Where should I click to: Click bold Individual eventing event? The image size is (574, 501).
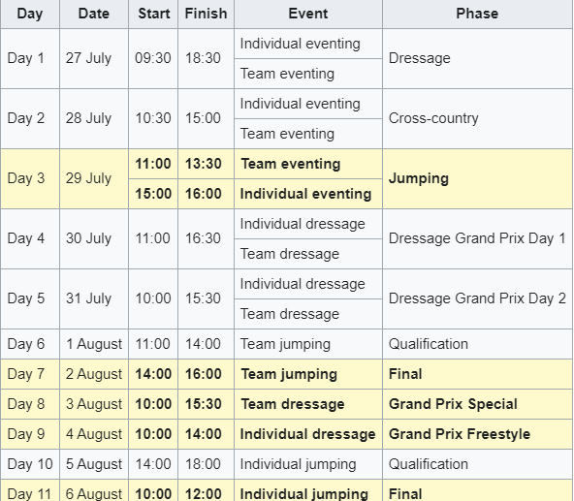coord(308,194)
